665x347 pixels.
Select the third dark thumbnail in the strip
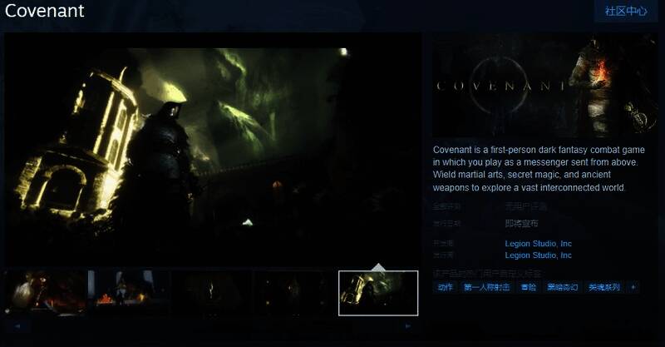(212, 293)
